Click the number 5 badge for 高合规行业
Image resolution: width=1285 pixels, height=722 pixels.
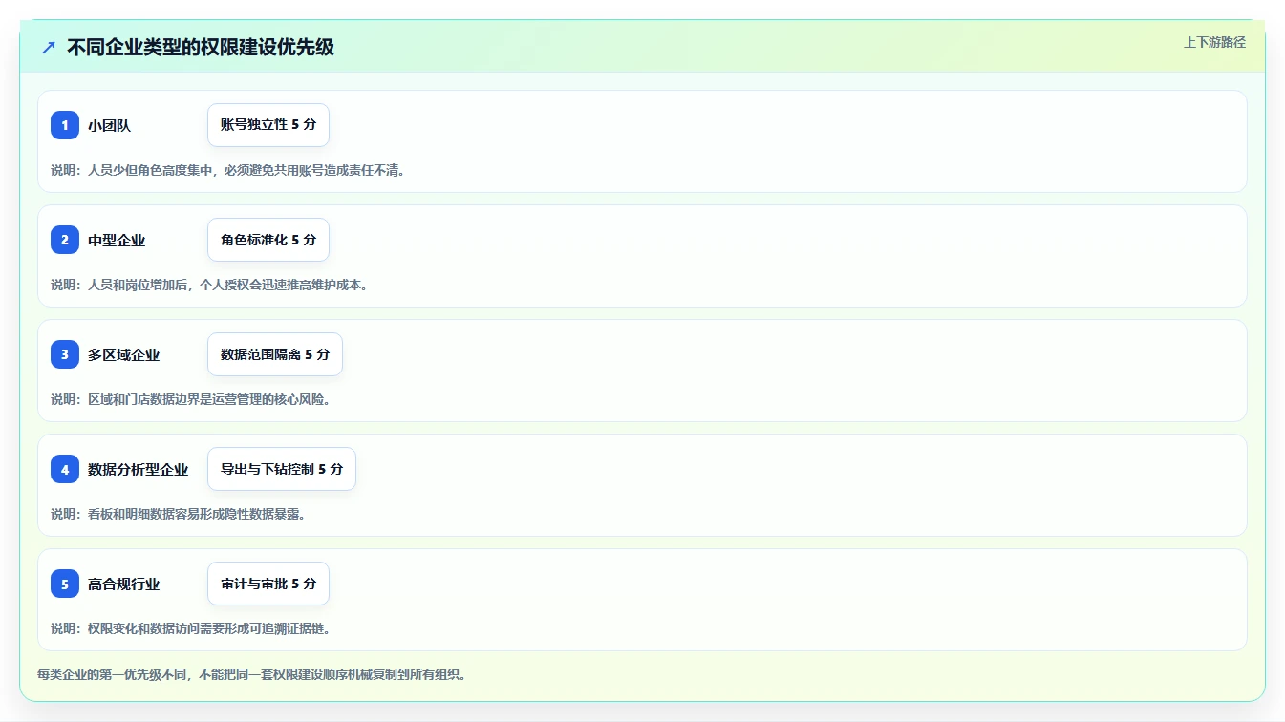click(x=65, y=584)
